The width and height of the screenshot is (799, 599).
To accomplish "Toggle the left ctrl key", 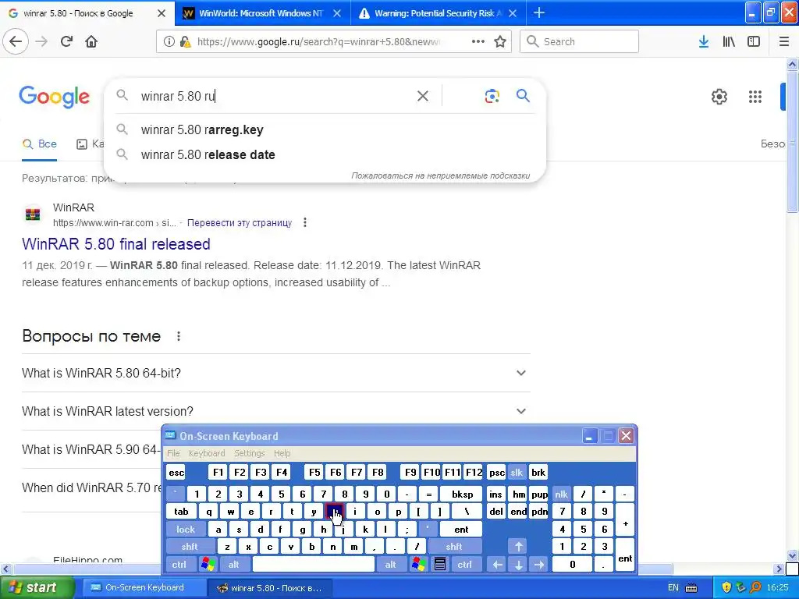I will [x=179, y=565].
